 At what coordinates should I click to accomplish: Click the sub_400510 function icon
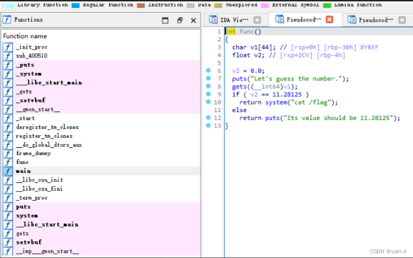tap(8, 56)
